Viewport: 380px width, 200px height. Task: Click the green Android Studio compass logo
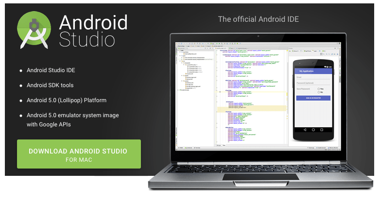(x=34, y=30)
